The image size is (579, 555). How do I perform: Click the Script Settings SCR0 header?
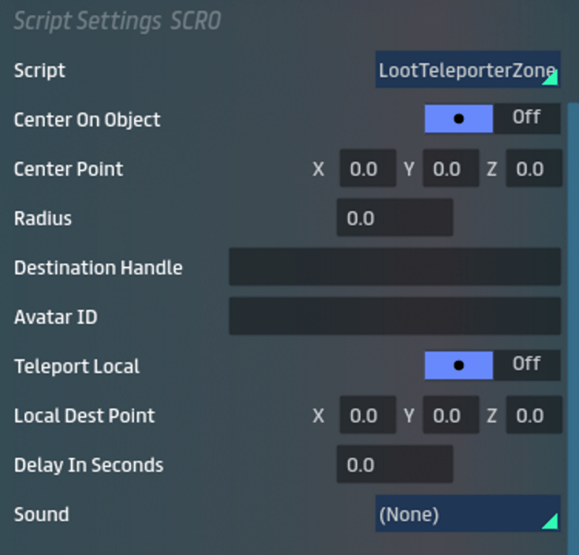[x=117, y=21]
